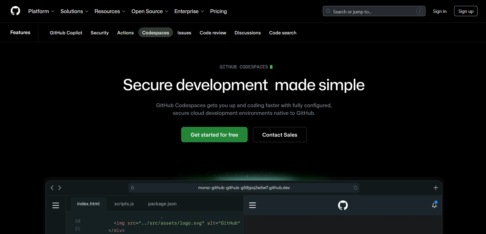Click the lock icon in the address bar
The width and height of the screenshot is (486, 234).
pyautogui.click(x=132, y=188)
